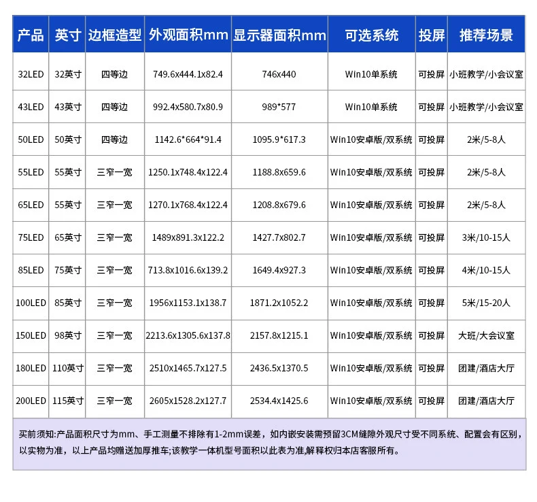Select the 推荐场景 column header
537x502 pixels.
click(486, 35)
